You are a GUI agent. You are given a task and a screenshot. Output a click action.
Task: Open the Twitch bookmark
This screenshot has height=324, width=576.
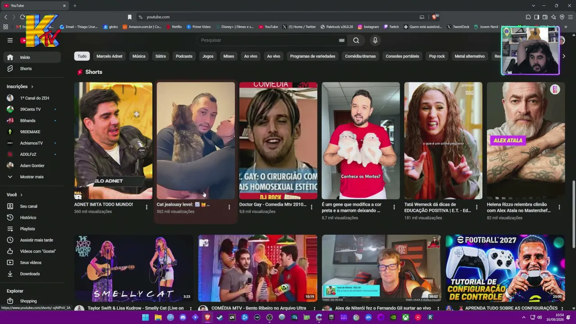(x=391, y=27)
